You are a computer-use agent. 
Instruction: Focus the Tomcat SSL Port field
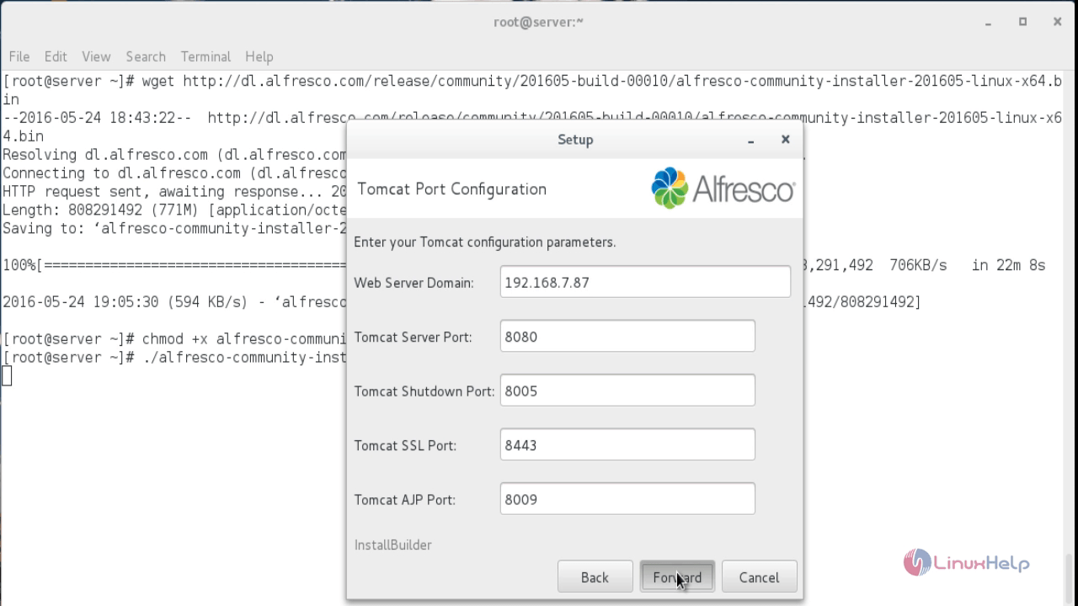(x=627, y=445)
